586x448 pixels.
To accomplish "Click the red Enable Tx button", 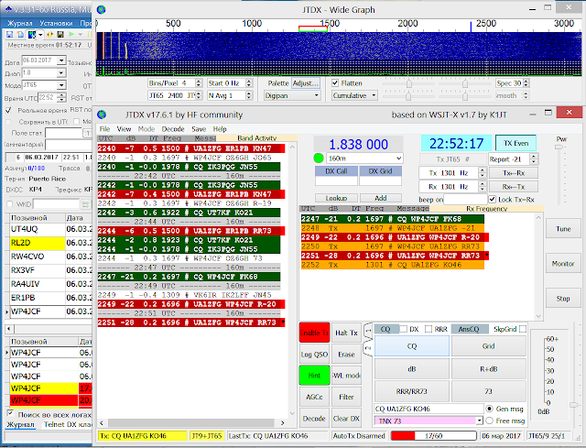I will click(314, 333).
